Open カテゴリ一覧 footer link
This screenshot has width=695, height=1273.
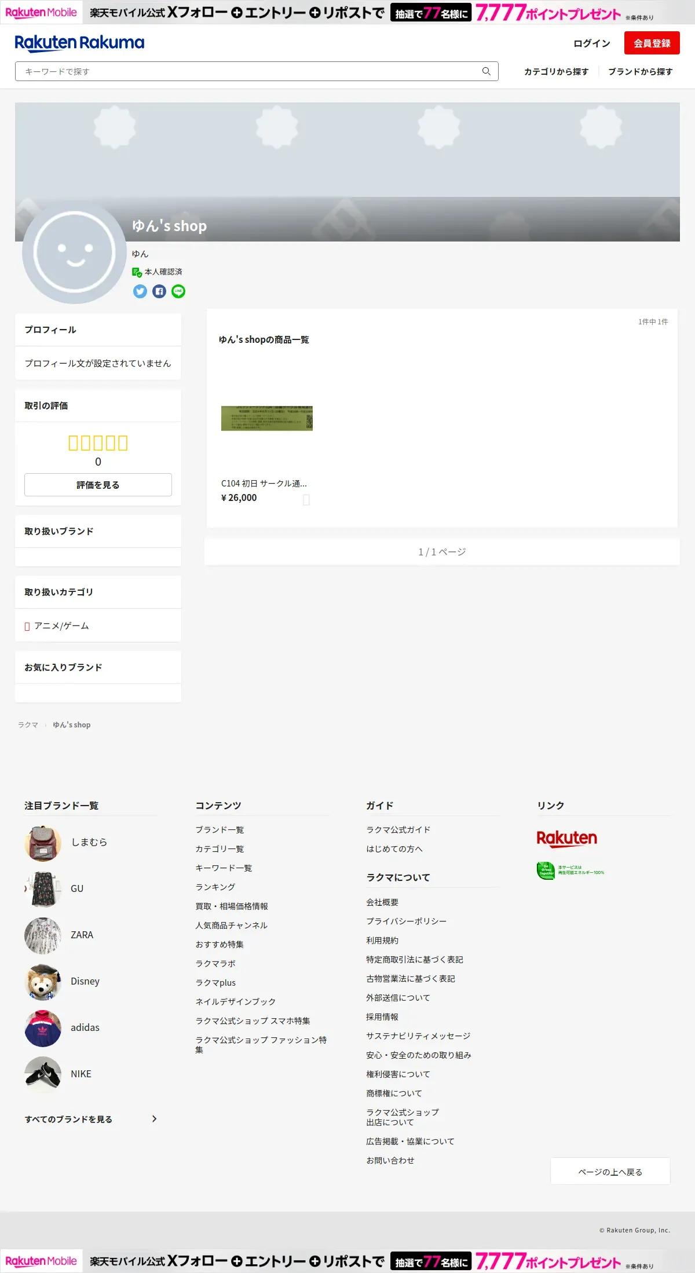click(x=220, y=849)
